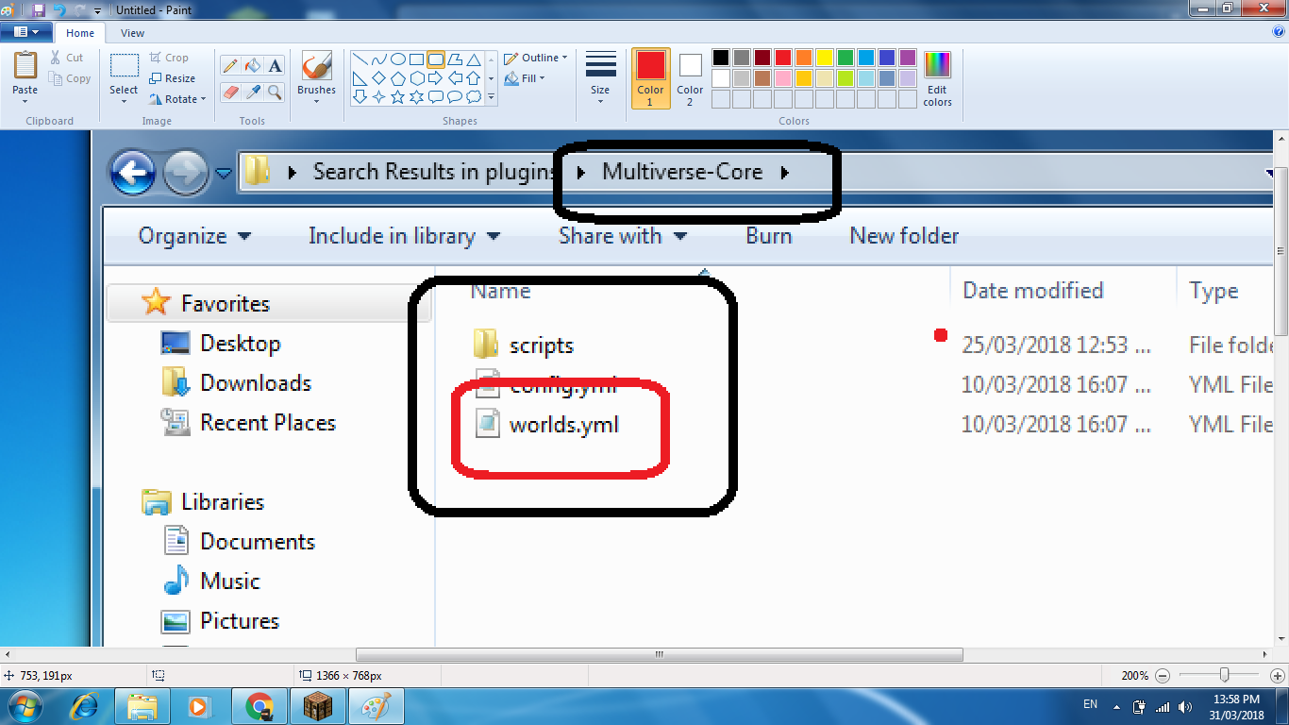The width and height of the screenshot is (1289, 725).
Task: Expand the Paste options arrow
Action: pos(25,101)
